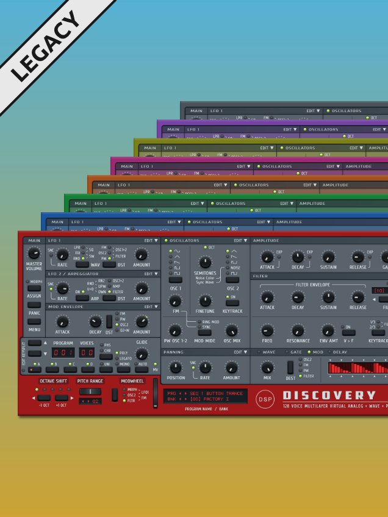Toggle layer A button
The height and width of the screenshot is (517, 388).
point(35,369)
